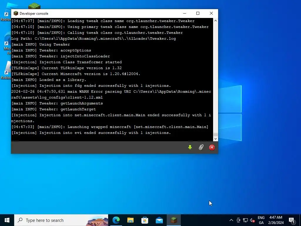This screenshot has height=226, width=301.
Task: Click 'Injection Class Transformer started' line
Action: [66, 62]
